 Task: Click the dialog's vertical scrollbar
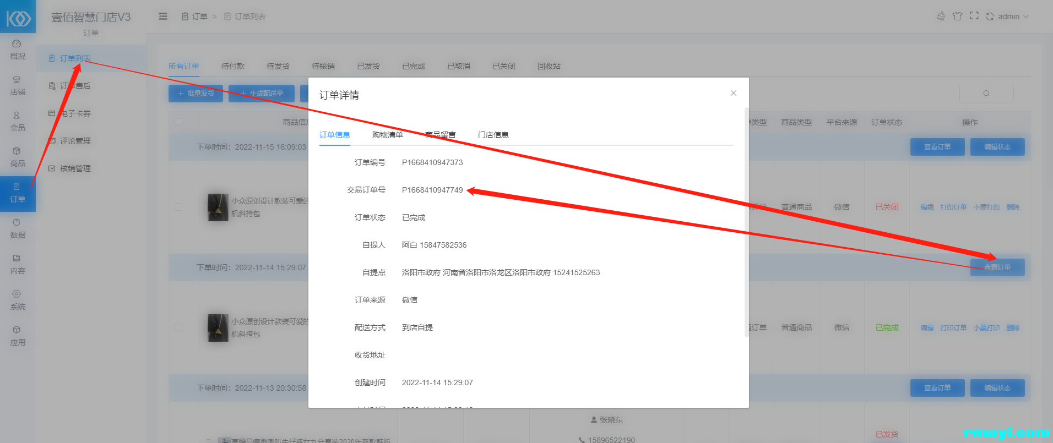tap(746, 222)
